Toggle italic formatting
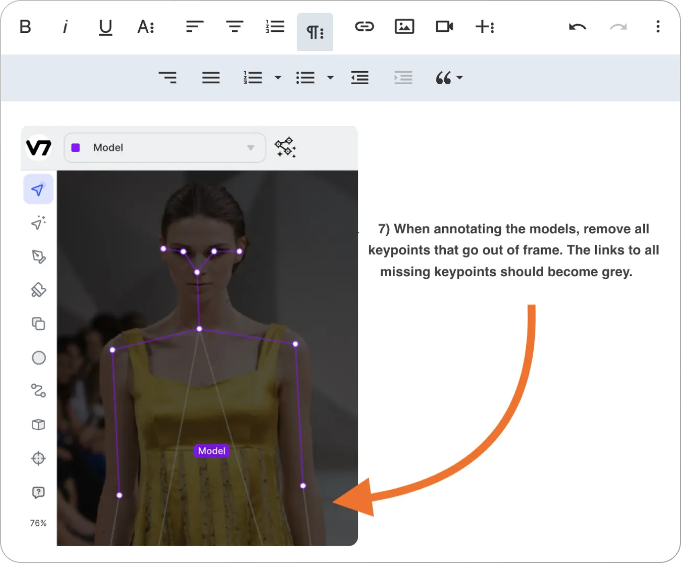The height and width of the screenshot is (563, 681). [x=65, y=27]
